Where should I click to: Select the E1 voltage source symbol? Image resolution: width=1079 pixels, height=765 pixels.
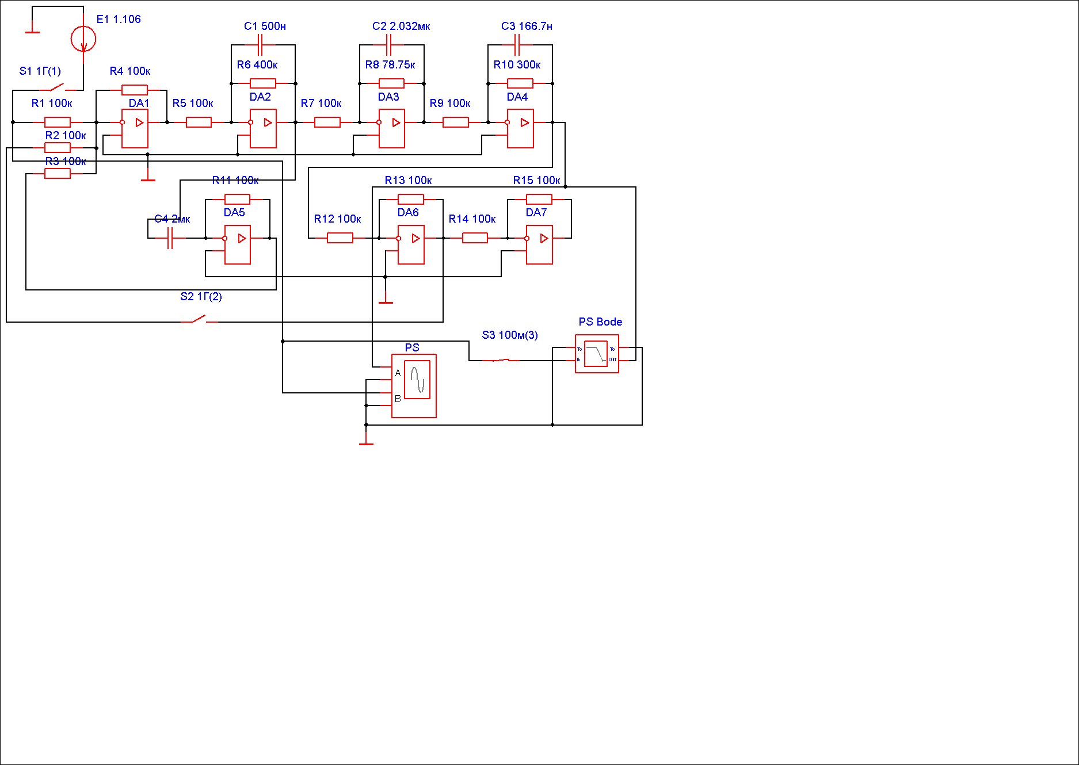[x=83, y=39]
